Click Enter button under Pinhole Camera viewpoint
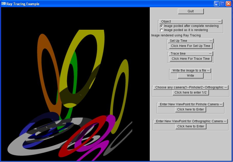The width and height of the screenshot is (233, 162). point(190,109)
